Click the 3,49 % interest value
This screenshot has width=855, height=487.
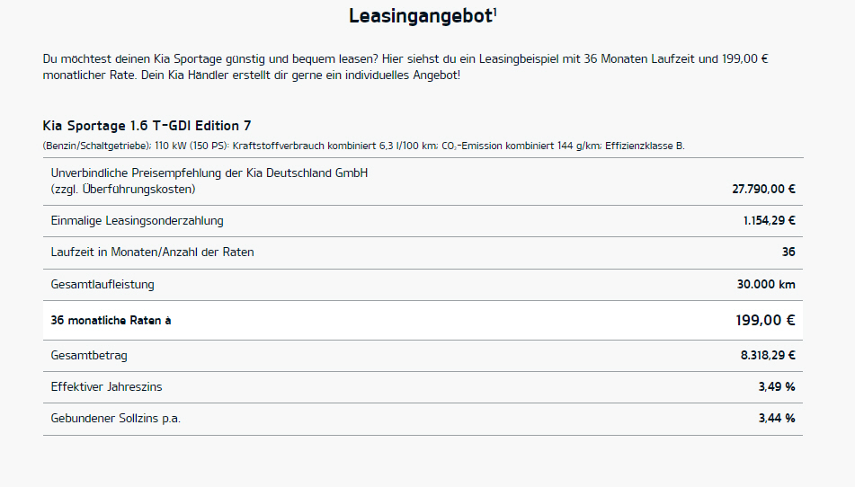[777, 386]
